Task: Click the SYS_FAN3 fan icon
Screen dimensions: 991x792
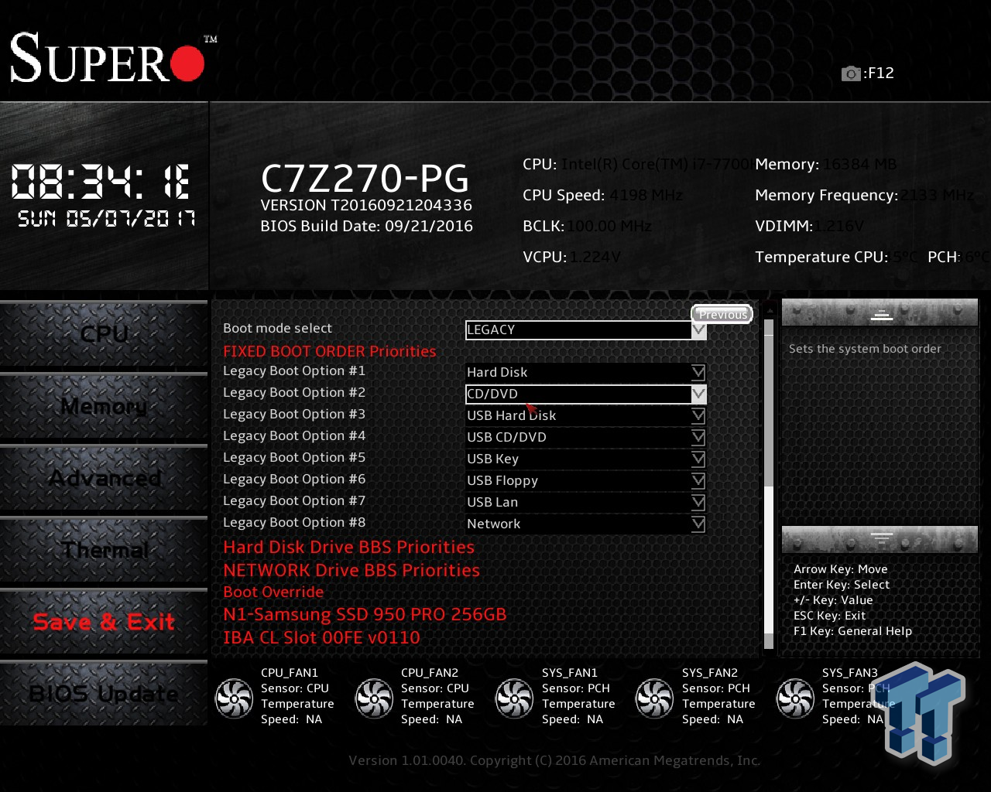Action: pos(795,697)
